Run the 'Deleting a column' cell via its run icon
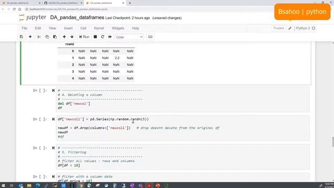Screen dimensions: 334x188 tap(53, 90)
